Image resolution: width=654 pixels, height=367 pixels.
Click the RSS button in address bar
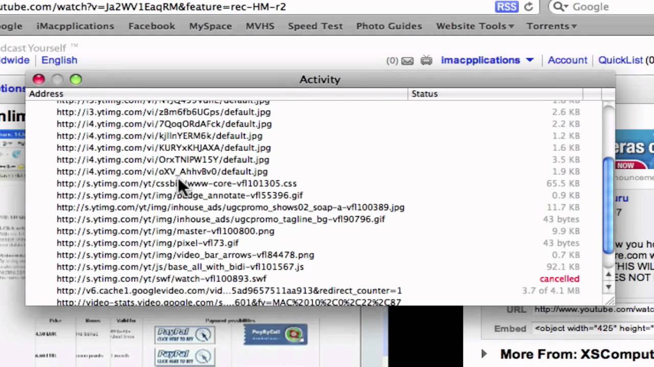[507, 7]
